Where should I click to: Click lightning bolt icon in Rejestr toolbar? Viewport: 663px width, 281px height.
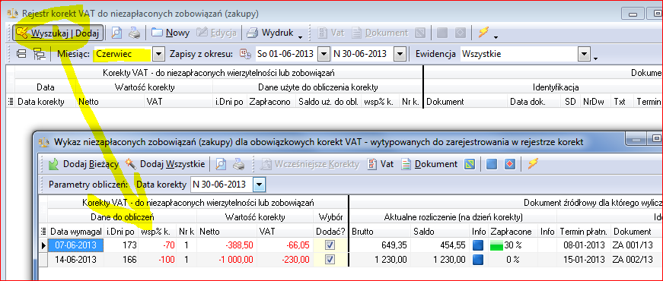[483, 33]
